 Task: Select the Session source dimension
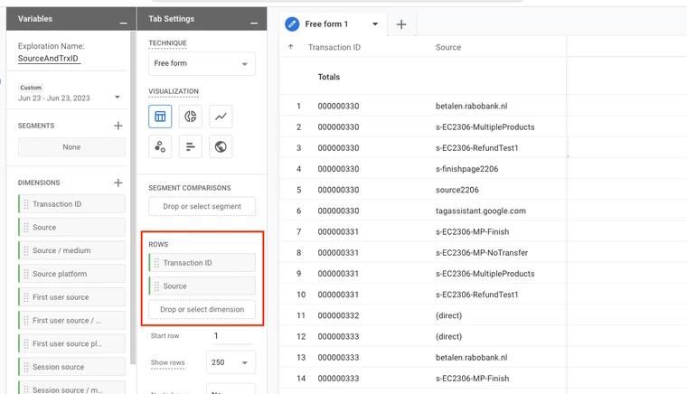[71, 367]
